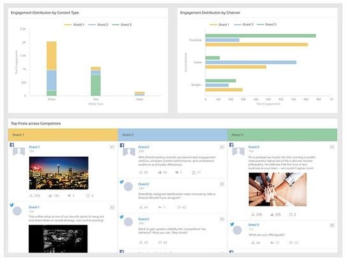Toggle Brand 3 series in Content Type legend

click(122, 24)
